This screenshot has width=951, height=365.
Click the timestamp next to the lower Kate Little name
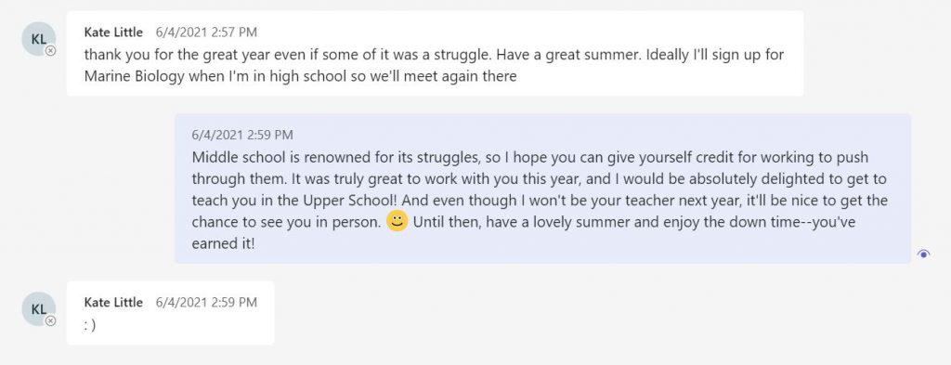coord(206,302)
